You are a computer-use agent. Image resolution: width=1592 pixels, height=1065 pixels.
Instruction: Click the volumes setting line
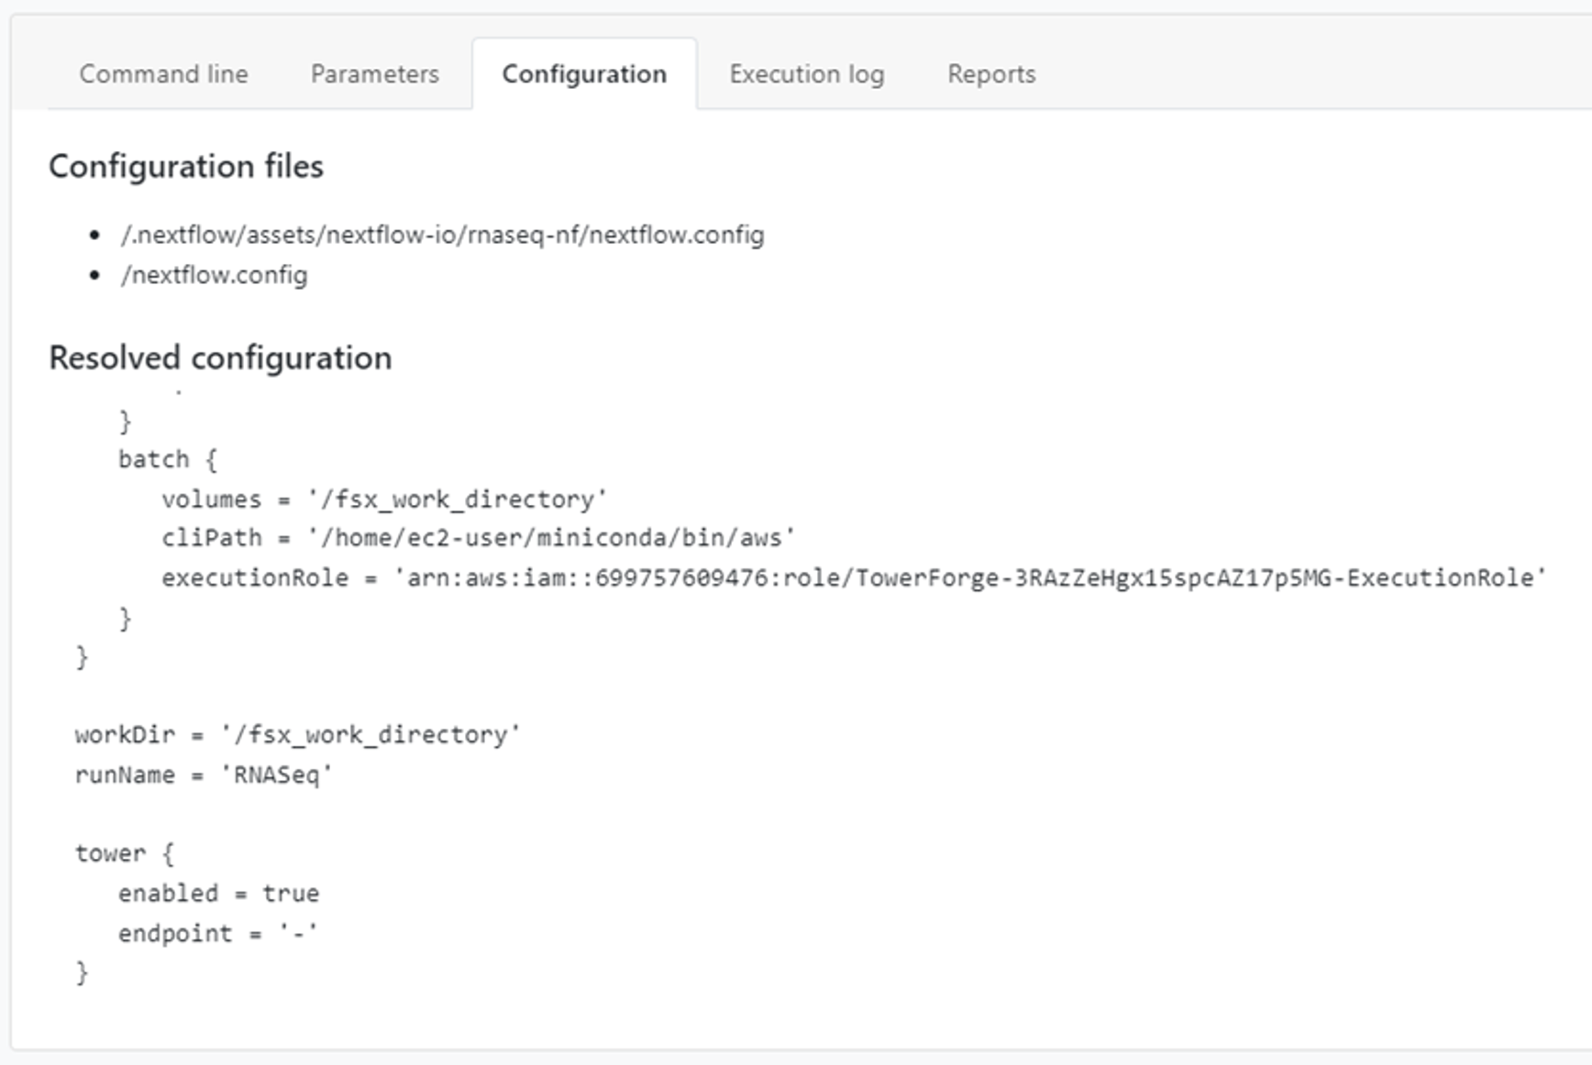pos(383,500)
